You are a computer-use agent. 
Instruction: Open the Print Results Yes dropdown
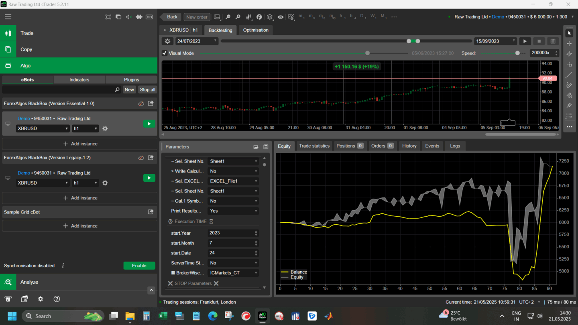coord(233,211)
